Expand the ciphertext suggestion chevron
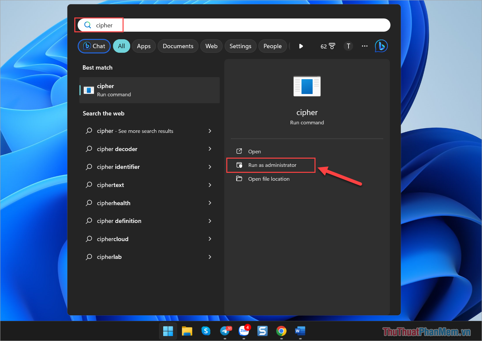The height and width of the screenshot is (341, 482). click(x=210, y=185)
